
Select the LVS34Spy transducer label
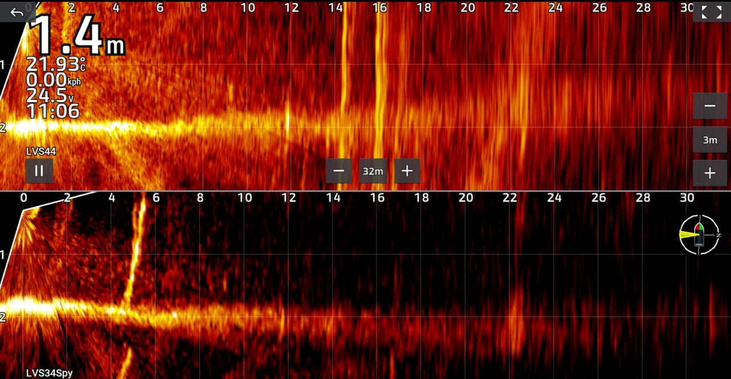49,373
